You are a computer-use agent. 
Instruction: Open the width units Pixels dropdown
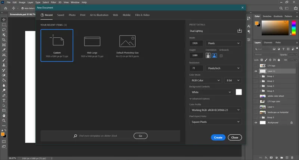[224, 43]
